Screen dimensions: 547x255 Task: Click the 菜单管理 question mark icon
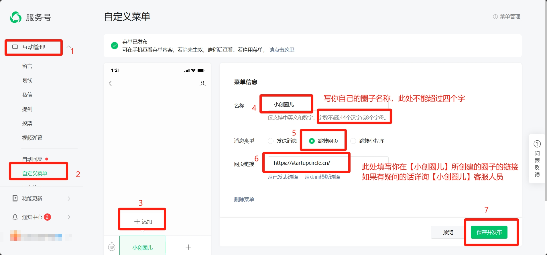[495, 17]
